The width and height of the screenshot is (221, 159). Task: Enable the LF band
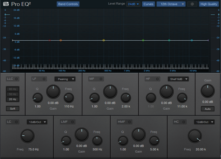[39, 79]
